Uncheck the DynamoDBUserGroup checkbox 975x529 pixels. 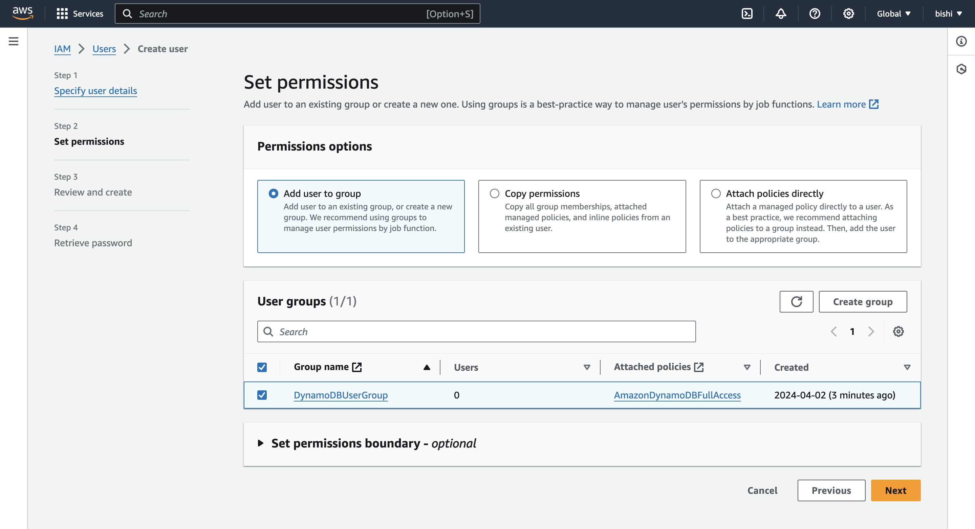coord(262,395)
